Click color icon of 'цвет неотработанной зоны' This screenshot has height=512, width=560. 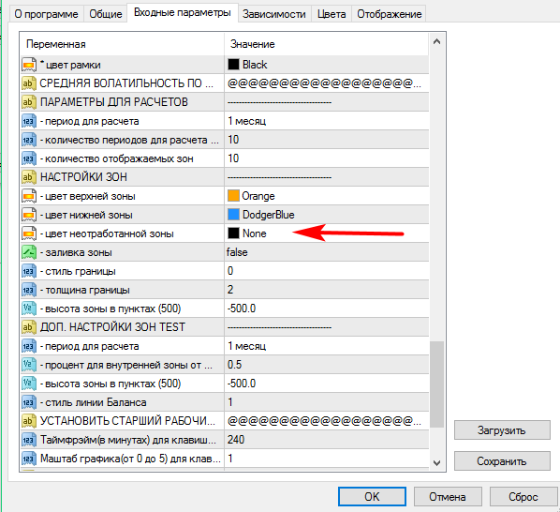(29, 233)
